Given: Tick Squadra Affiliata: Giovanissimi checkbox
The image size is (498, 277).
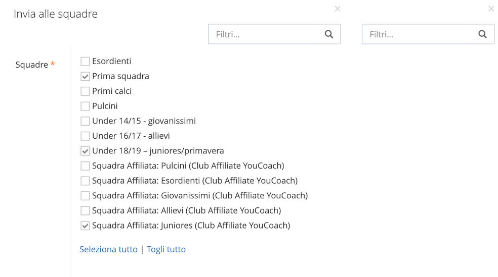Looking at the screenshot, I should pos(85,196).
